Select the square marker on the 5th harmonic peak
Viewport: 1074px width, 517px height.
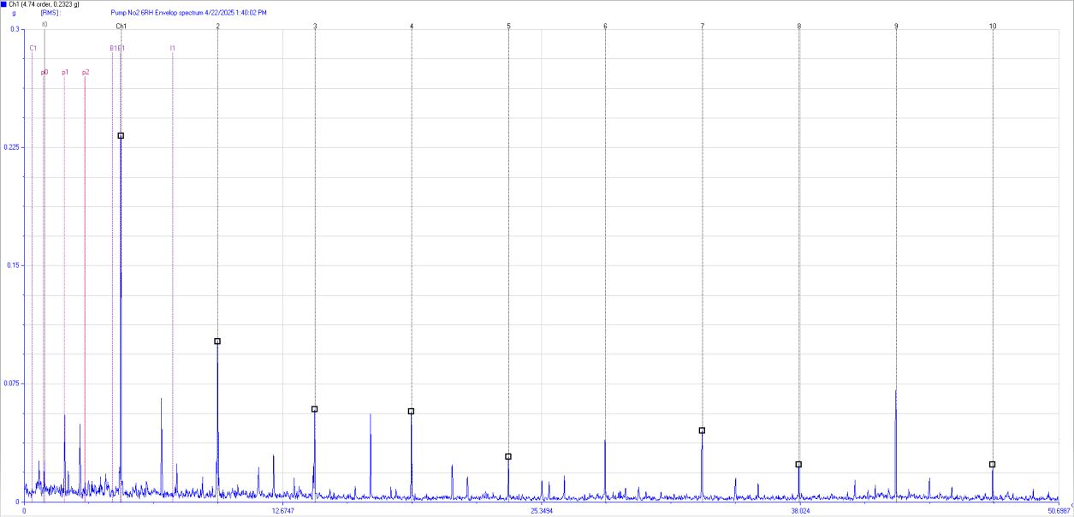pos(508,457)
